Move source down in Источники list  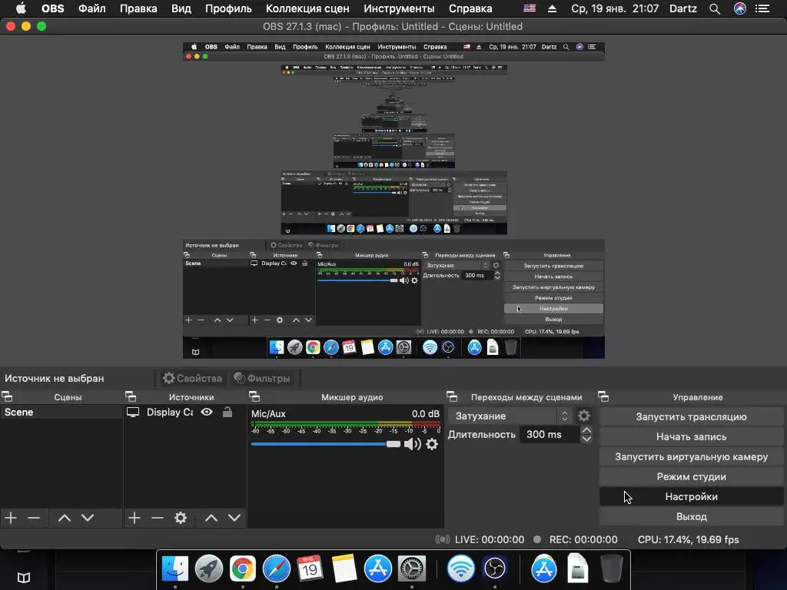(234, 518)
